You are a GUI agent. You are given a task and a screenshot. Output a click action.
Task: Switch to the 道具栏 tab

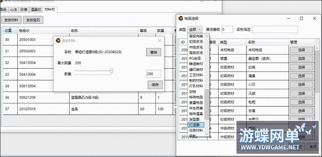(36, 10)
